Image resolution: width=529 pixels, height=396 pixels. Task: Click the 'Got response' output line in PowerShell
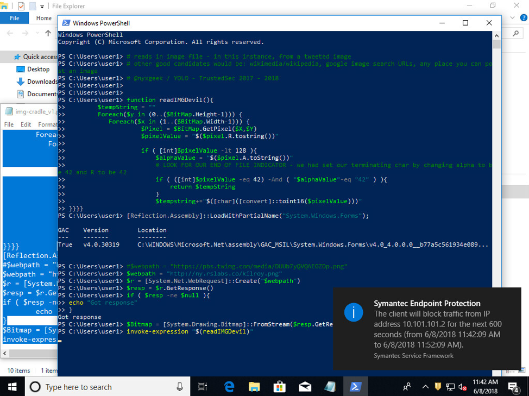pos(80,317)
